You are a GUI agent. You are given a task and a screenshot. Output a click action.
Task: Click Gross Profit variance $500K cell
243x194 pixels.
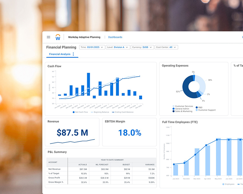pos(151,178)
